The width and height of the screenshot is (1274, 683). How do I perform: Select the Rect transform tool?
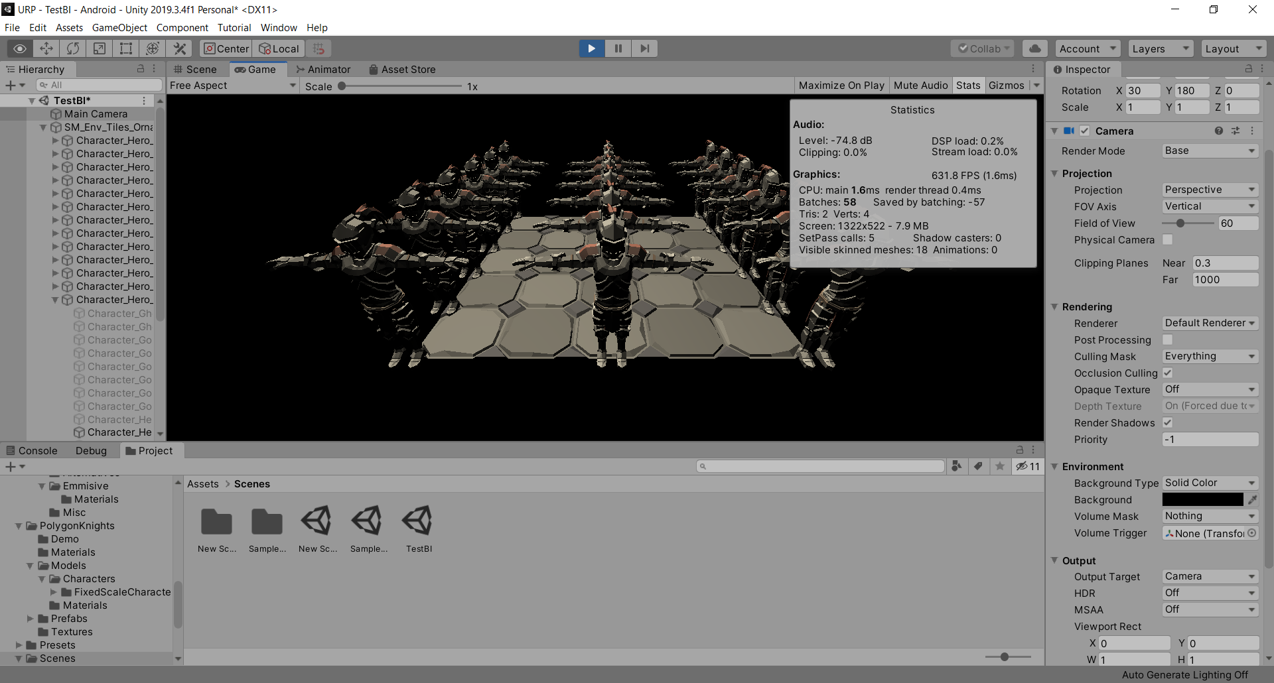point(126,48)
